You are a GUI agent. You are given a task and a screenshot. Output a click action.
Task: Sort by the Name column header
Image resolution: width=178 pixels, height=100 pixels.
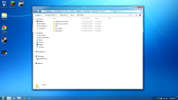pos(55,18)
